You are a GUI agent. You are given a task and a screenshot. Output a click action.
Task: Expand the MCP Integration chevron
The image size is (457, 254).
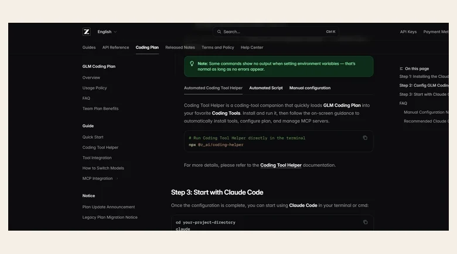click(117, 179)
